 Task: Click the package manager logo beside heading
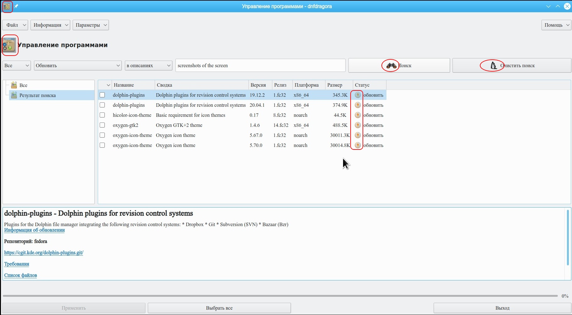coord(9,45)
